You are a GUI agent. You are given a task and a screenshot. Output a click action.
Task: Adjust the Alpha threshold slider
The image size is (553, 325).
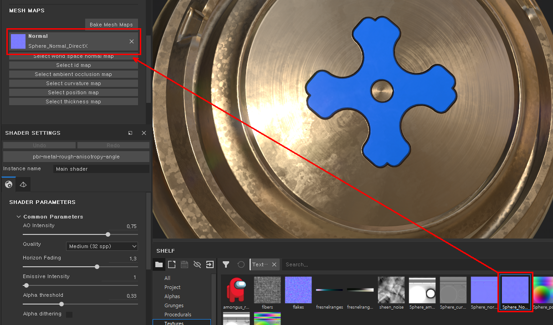[80, 304]
